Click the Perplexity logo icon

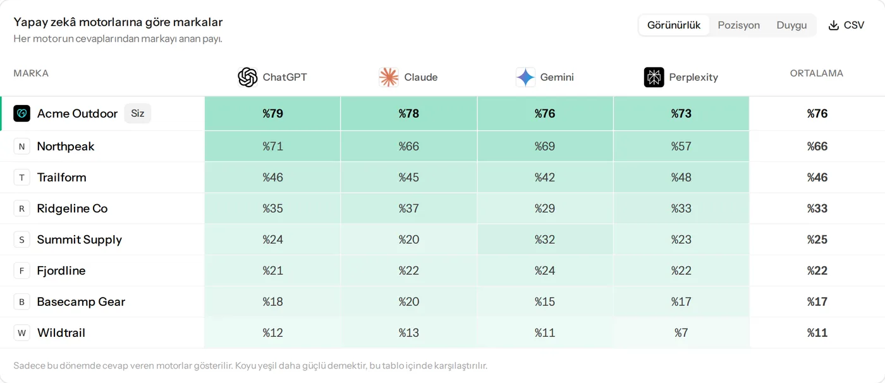point(654,77)
